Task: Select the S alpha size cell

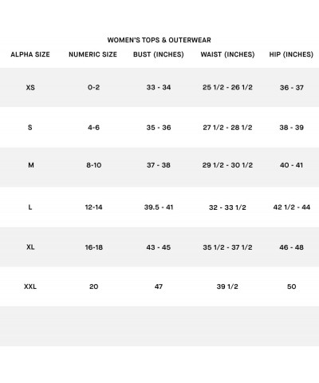Action: coord(30,128)
